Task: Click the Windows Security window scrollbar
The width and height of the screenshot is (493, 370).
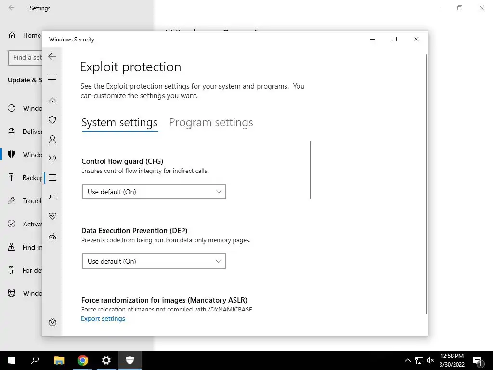Action: click(x=426, y=184)
